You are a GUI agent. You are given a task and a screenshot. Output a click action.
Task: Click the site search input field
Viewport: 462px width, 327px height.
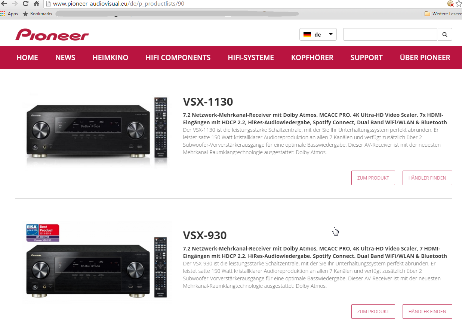pyautogui.click(x=390, y=34)
